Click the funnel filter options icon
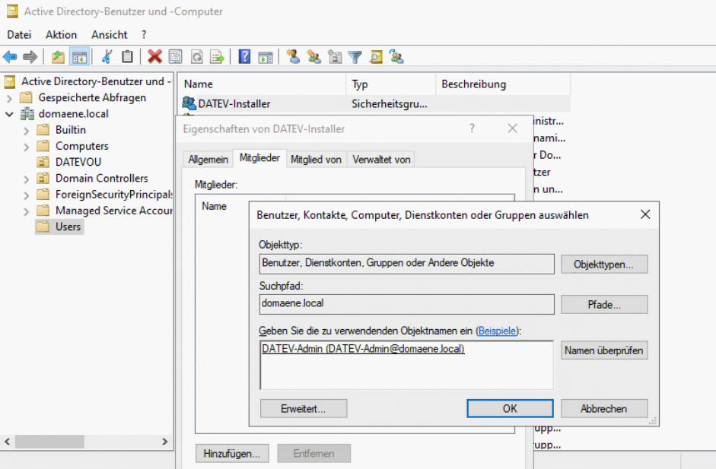Screen dimensions: 716x469 [355, 57]
